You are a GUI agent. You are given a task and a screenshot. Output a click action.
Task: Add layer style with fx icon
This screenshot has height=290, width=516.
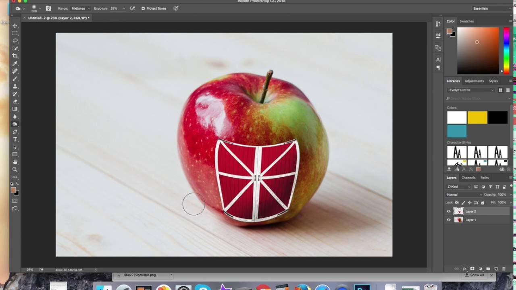(x=464, y=269)
